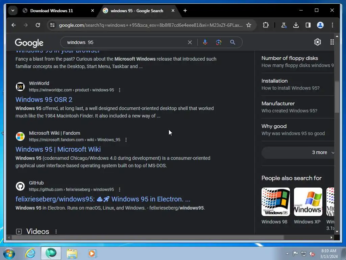346x260 pixels.
Task: Expand the Installation question
Action: pyautogui.click(x=298, y=84)
